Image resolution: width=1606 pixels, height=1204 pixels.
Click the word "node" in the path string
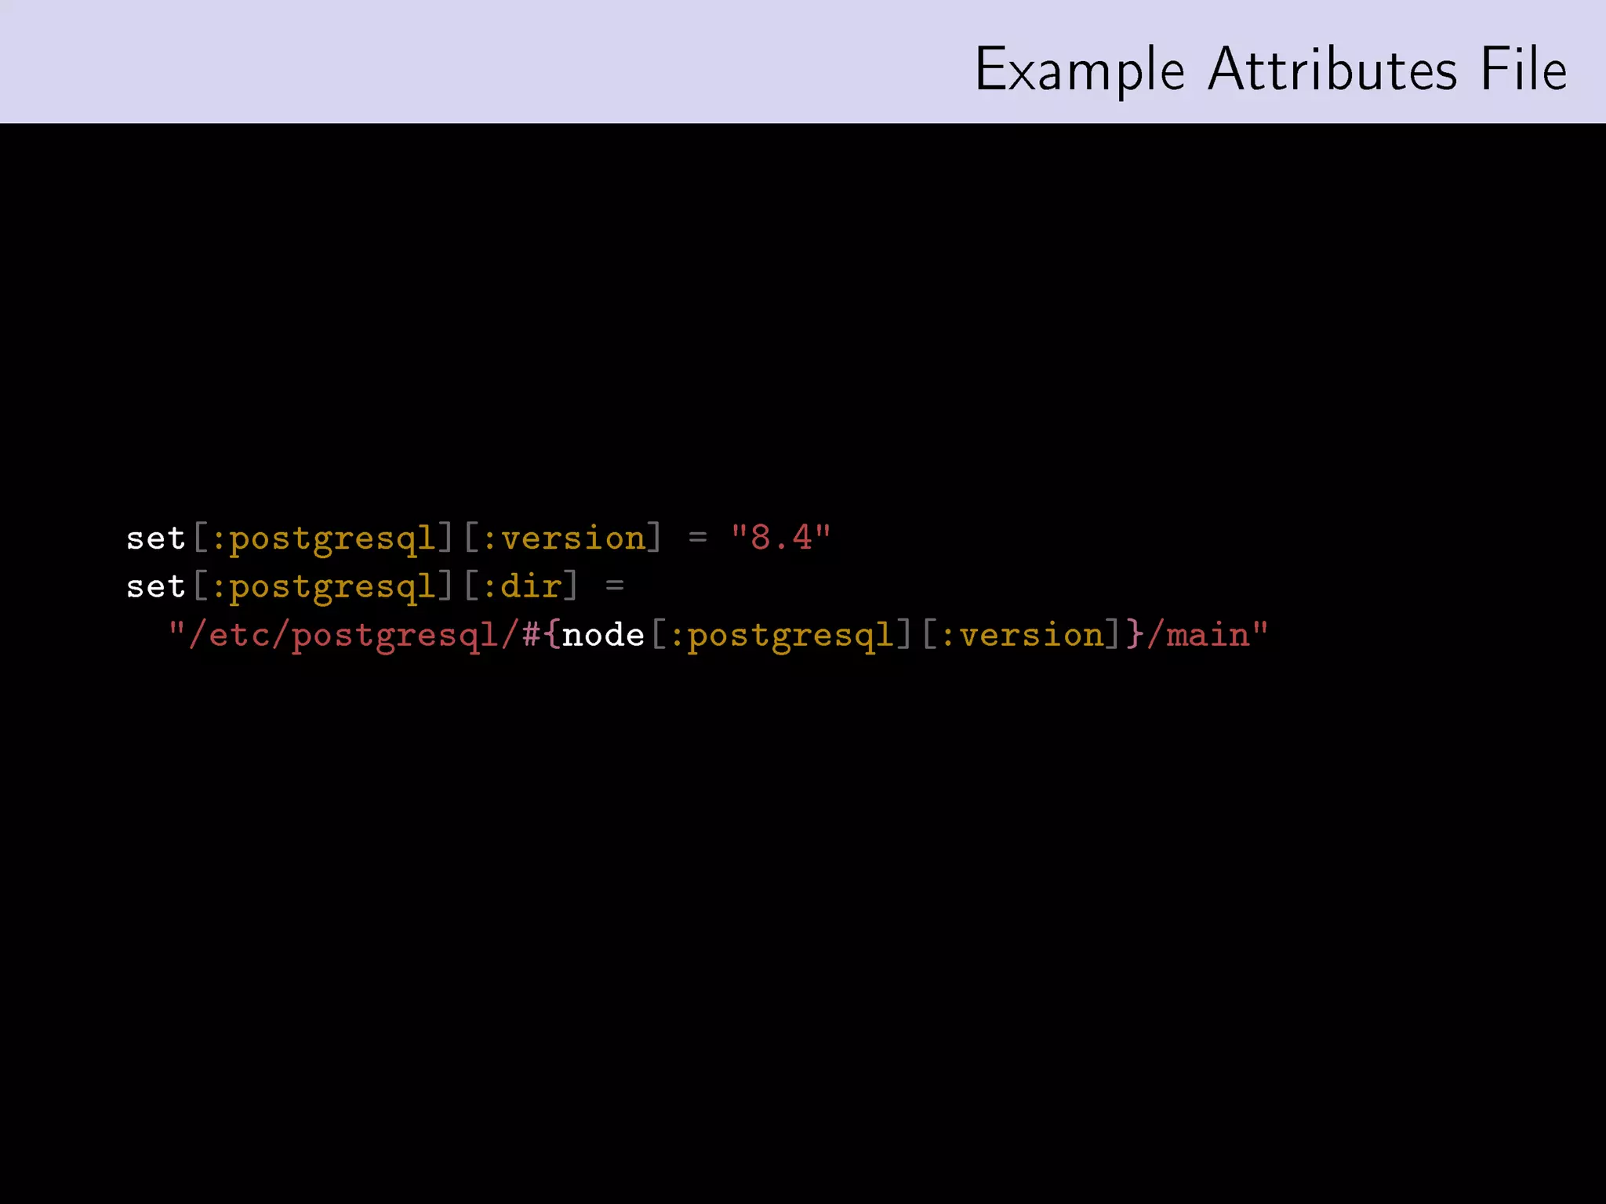pos(603,635)
